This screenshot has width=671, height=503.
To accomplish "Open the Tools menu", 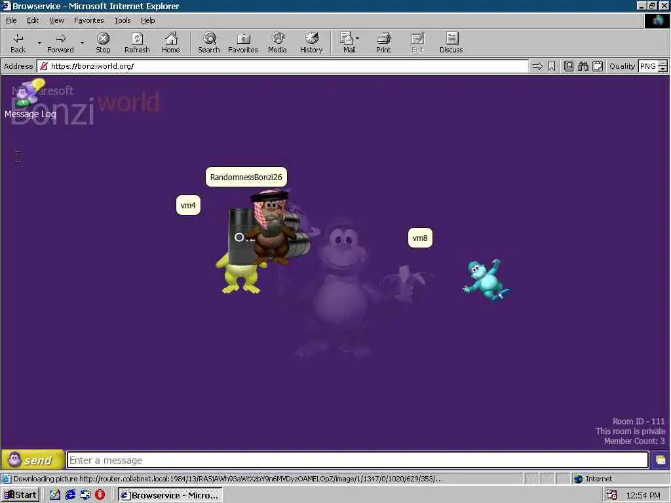I will (122, 20).
